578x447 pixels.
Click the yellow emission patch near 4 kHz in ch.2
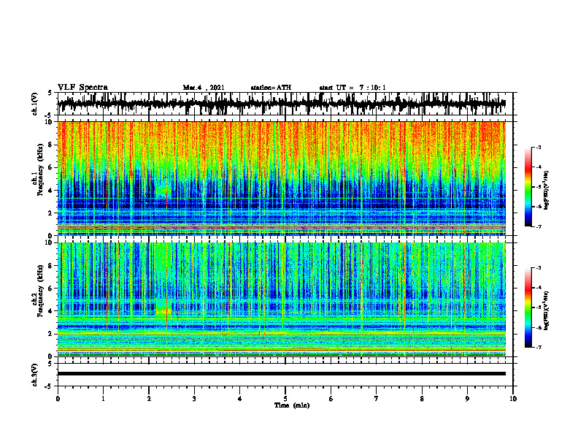pos(163,311)
